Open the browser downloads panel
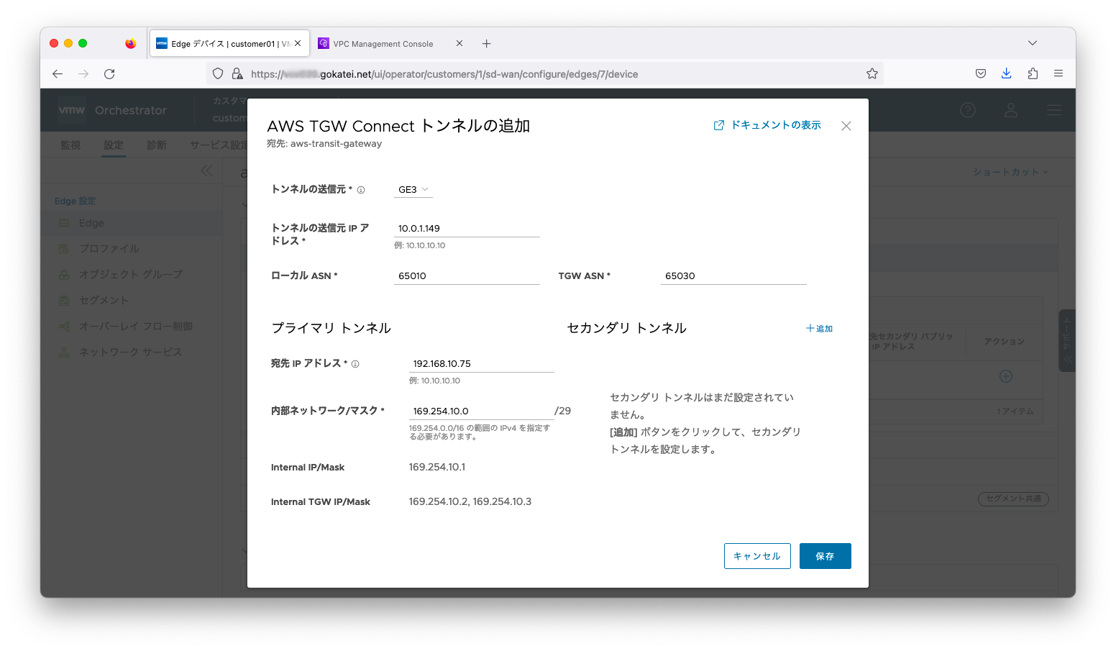Image resolution: width=1116 pixels, height=651 pixels. click(x=1007, y=73)
